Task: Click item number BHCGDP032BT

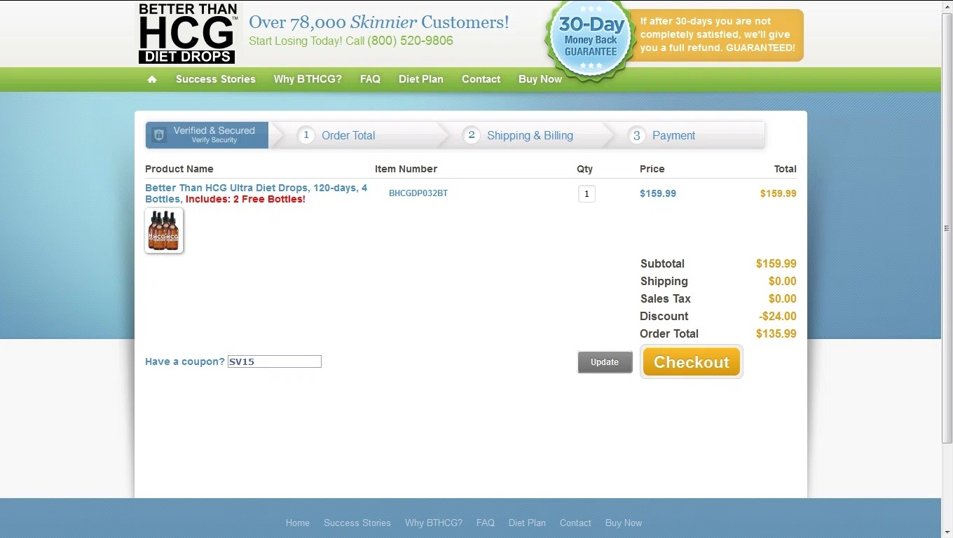Action: click(x=418, y=193)
